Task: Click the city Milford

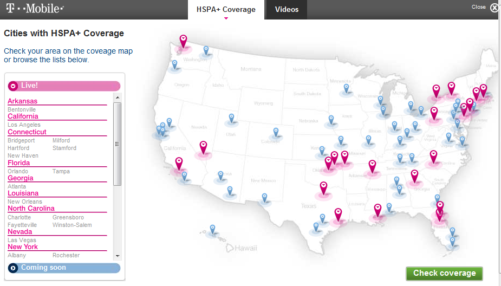Action: tap(61, 140)
